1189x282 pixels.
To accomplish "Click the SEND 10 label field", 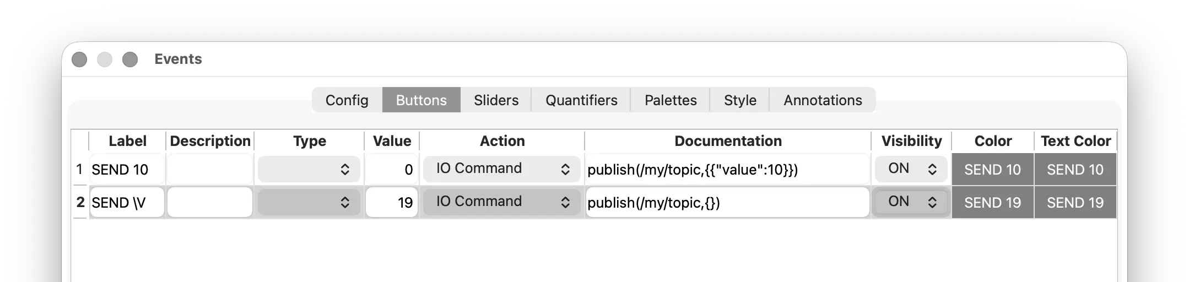I will 127,170.
